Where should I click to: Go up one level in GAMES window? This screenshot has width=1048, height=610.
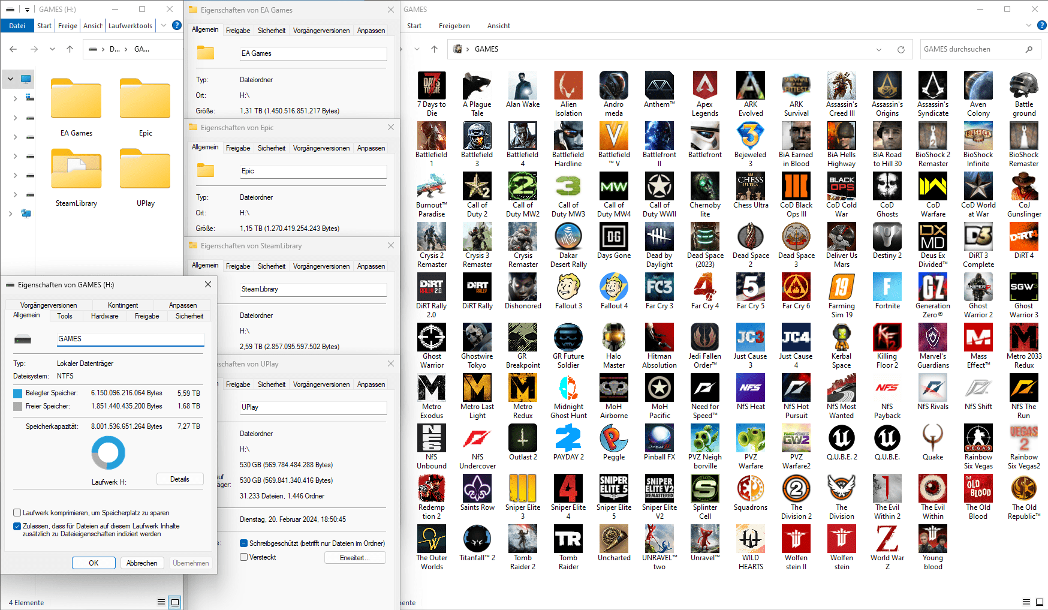(435, 49)
